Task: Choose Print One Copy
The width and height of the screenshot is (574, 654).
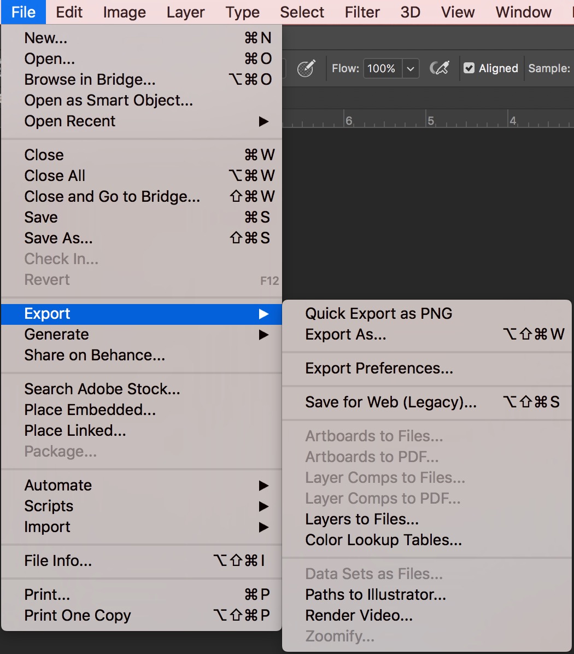Action: [142, 616]
